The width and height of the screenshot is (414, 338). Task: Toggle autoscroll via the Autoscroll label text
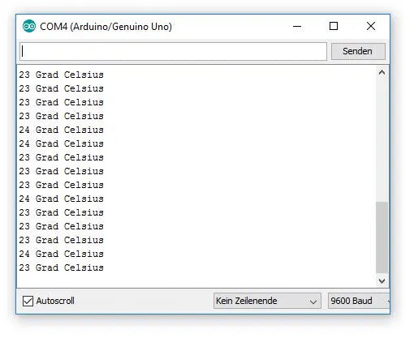click(55, 301)
